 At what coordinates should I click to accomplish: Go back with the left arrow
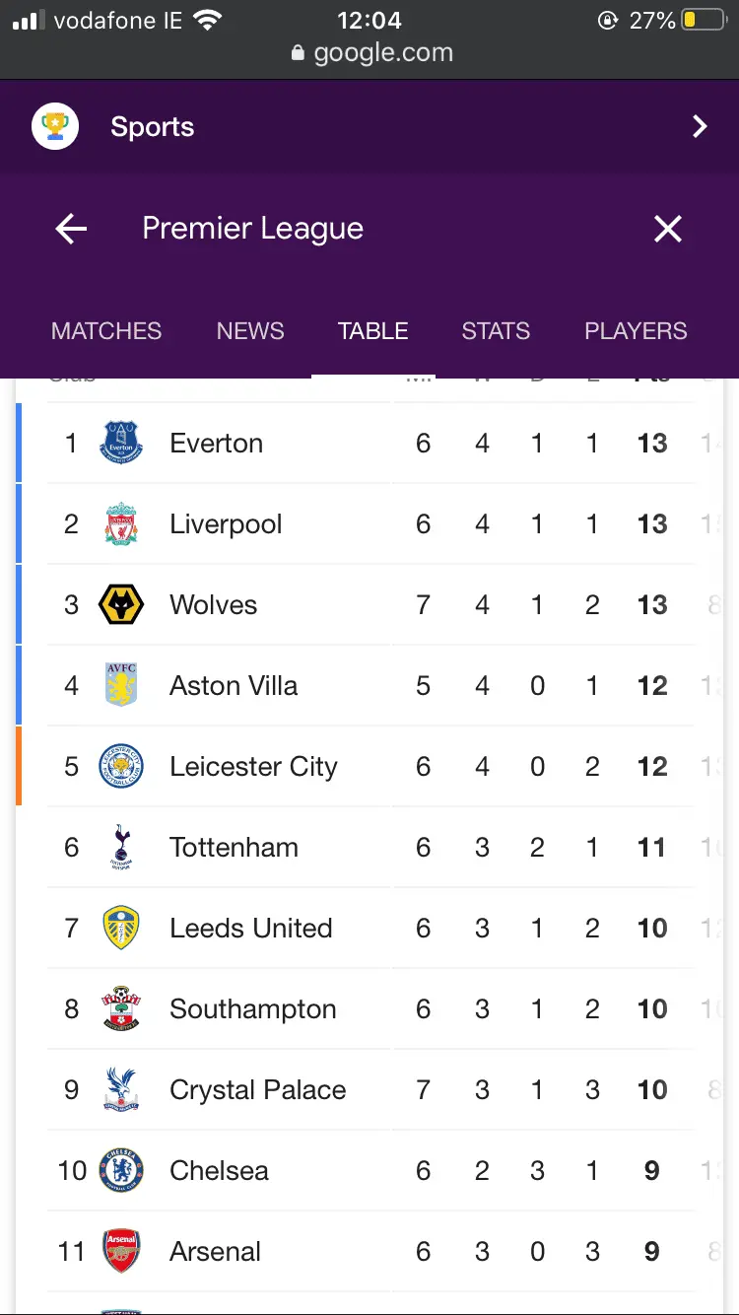(71, 229)
